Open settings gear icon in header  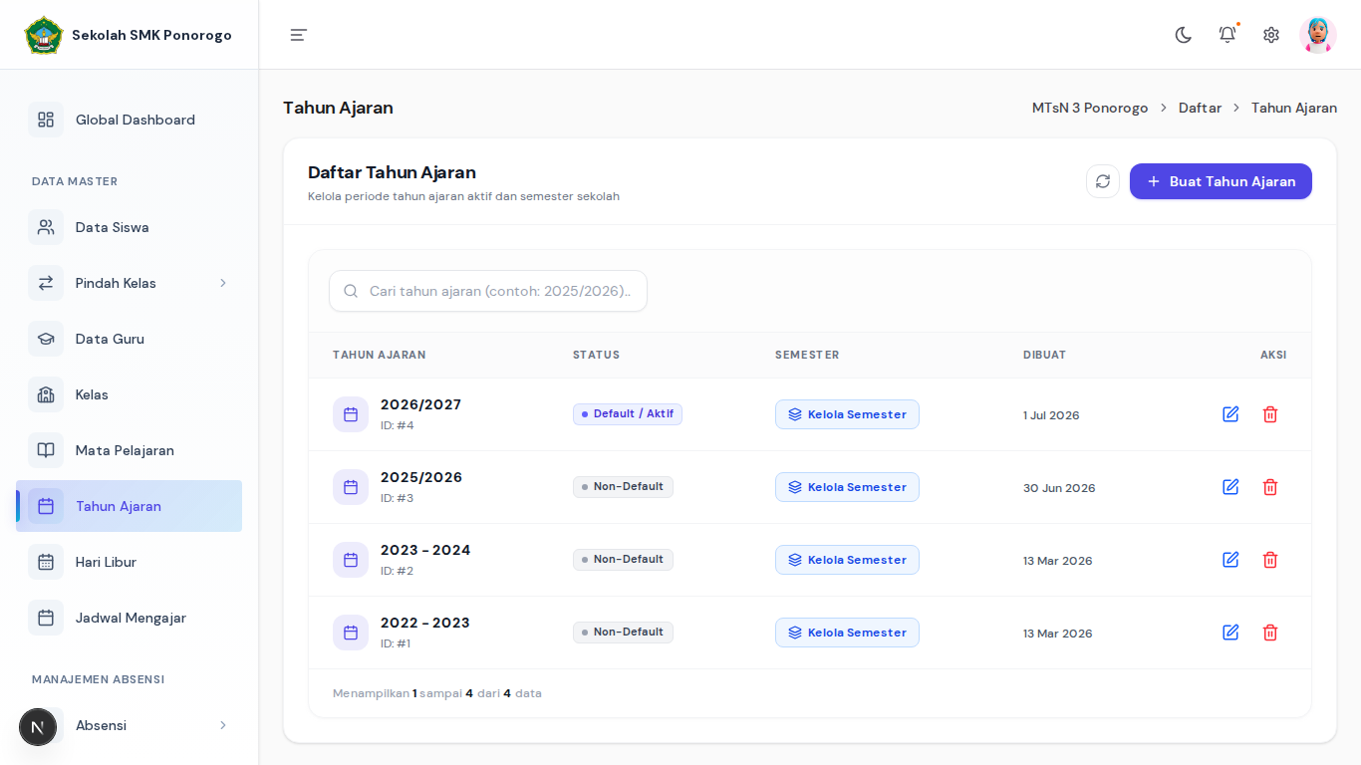click(1271, 35)
